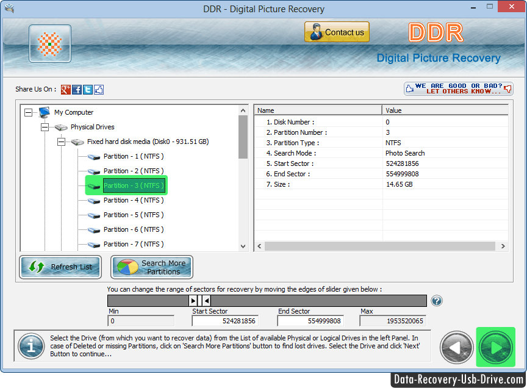Click the '4. Search Mode :' row
Viewport: 527px width, 388px height.
tap(381, 153)
